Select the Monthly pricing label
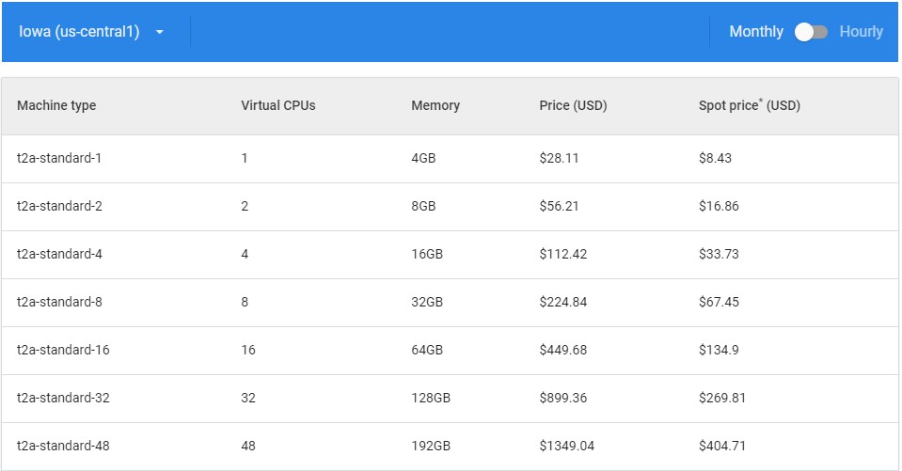This screenshot has height=471, width=902. point(755,32)
